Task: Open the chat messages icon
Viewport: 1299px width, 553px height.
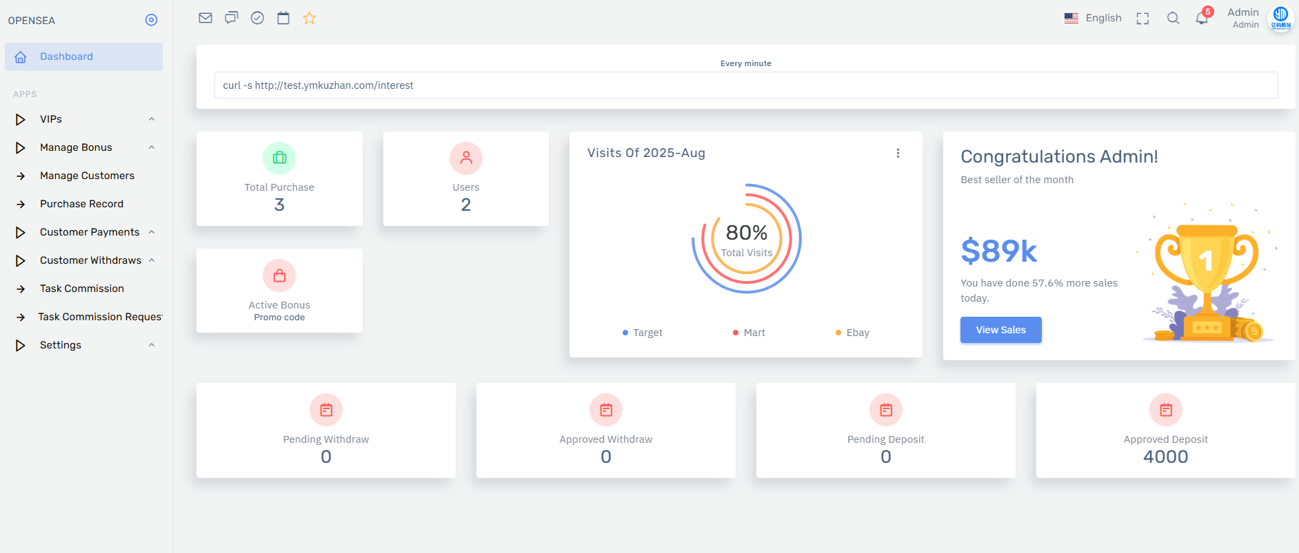Action: click(232, 18)
